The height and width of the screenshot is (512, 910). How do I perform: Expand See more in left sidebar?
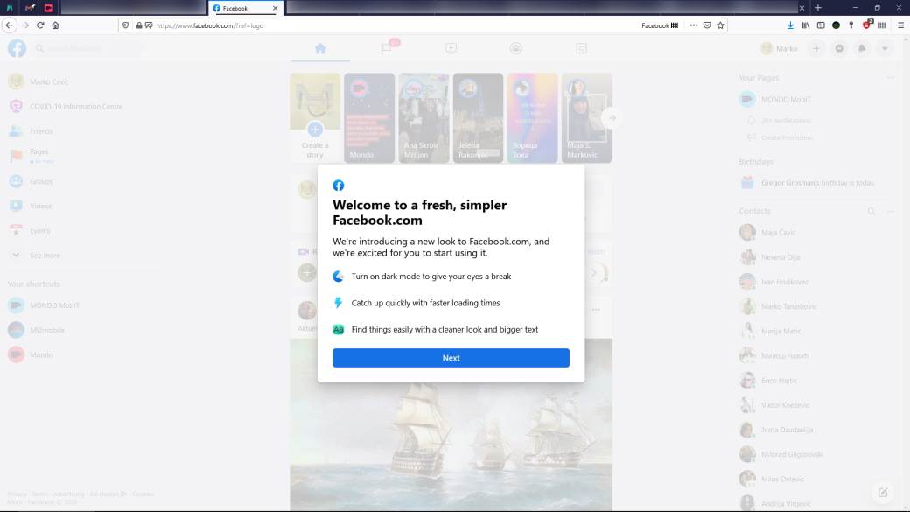point(44,256)
